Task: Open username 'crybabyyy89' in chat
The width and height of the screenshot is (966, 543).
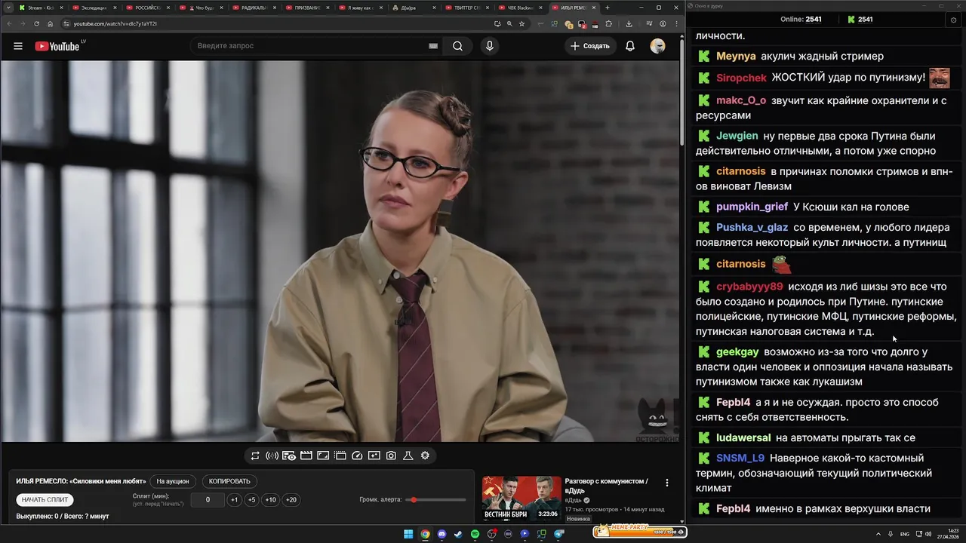Action: pos(749,287)
